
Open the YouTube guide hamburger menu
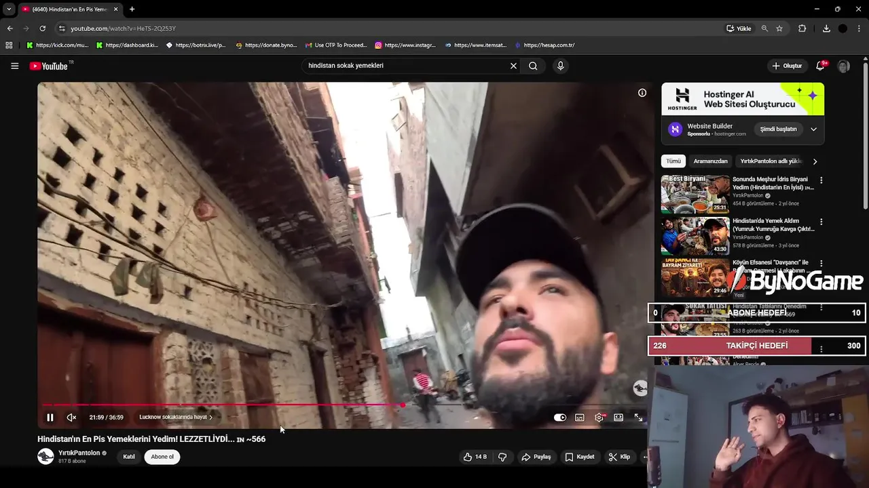pos(14,66)
